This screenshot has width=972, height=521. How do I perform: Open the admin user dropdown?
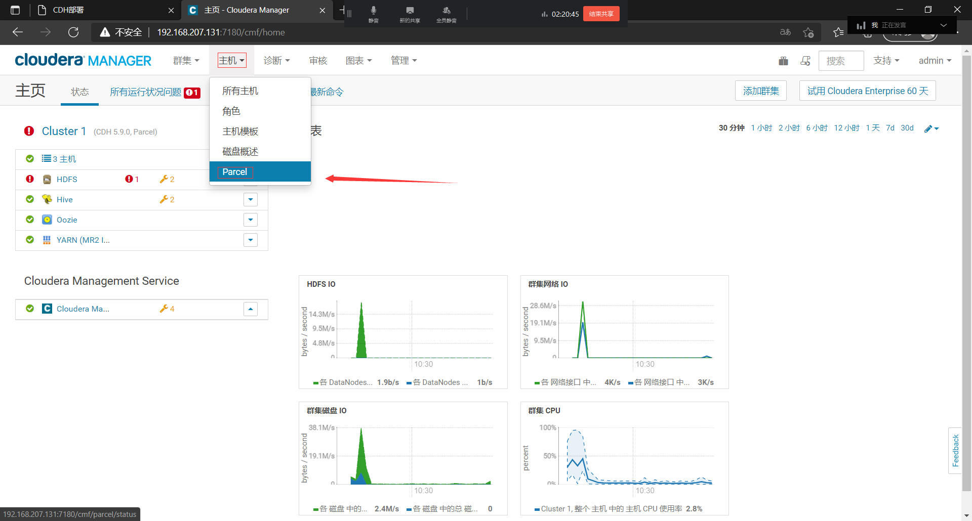click(x=935, y=61)
